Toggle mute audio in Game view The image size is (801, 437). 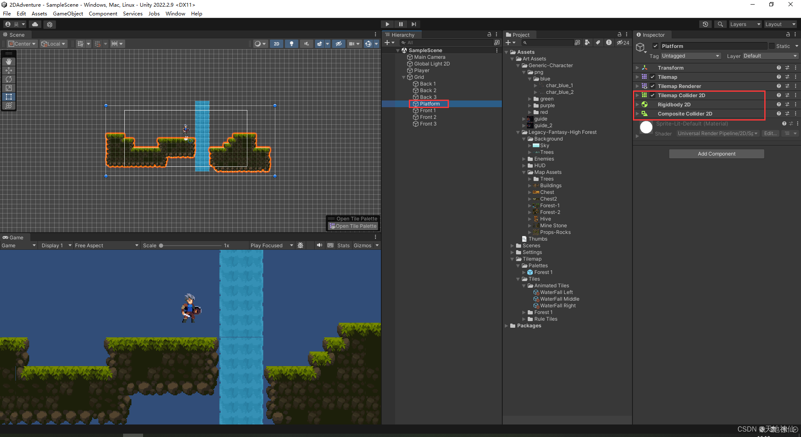[x=319, y=245]
